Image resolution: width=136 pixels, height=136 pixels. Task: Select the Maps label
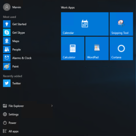pos(16,41)
